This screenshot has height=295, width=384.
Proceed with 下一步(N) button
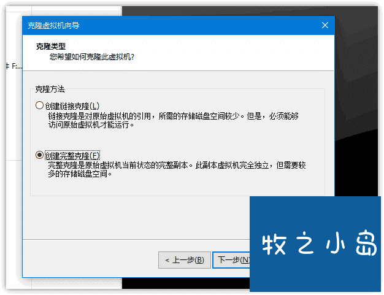pos(231,260)
